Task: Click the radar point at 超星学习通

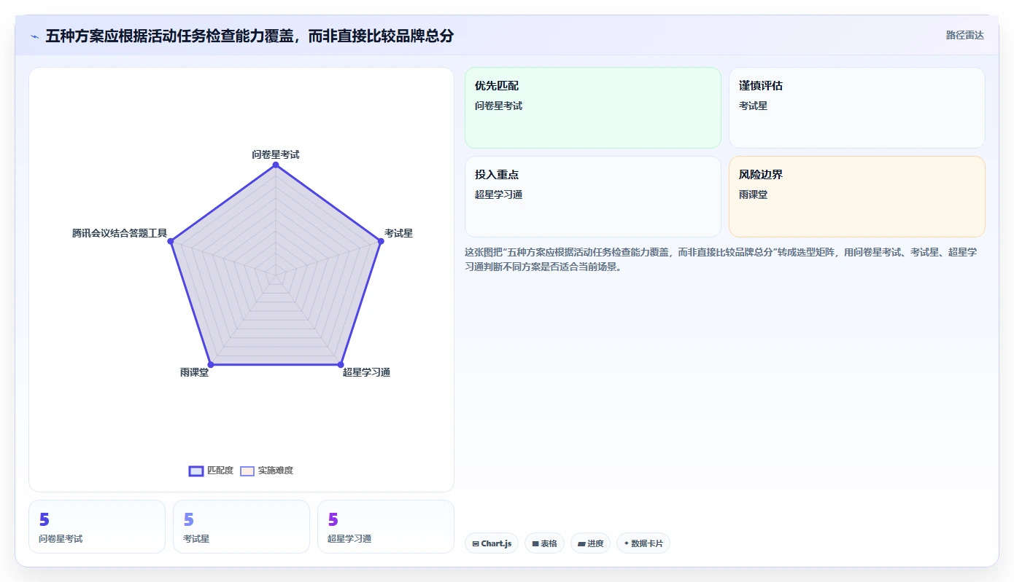Action: pos(341,364)
